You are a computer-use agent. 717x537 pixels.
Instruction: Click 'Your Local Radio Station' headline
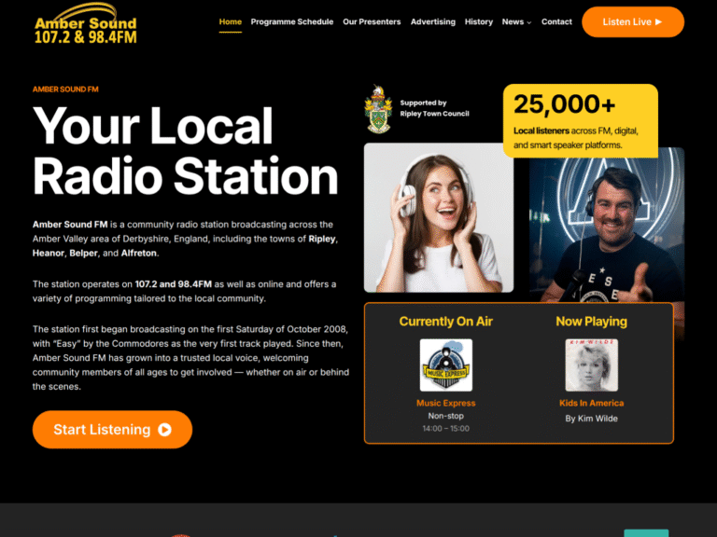[x=185, y=151]
